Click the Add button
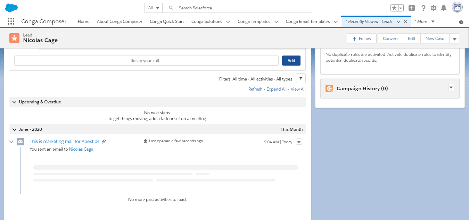Viewport: 469px width, 220px height. click(291, 60)
